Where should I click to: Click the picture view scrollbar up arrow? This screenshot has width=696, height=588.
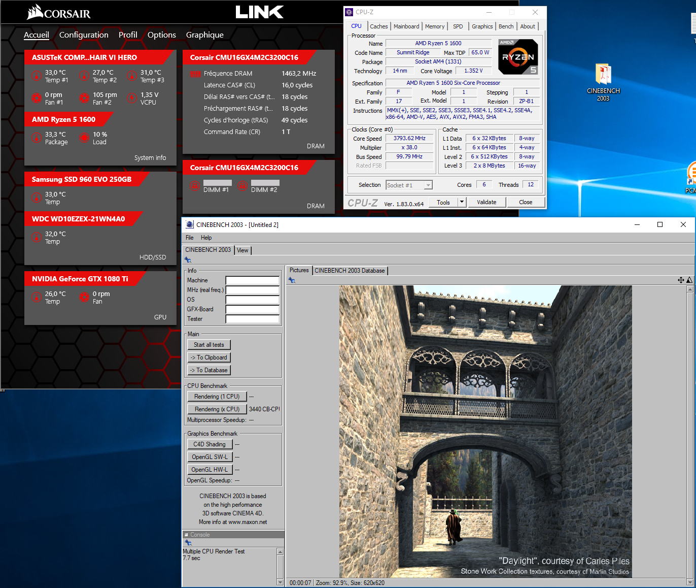pyautogui.click(x=689, y=289)
